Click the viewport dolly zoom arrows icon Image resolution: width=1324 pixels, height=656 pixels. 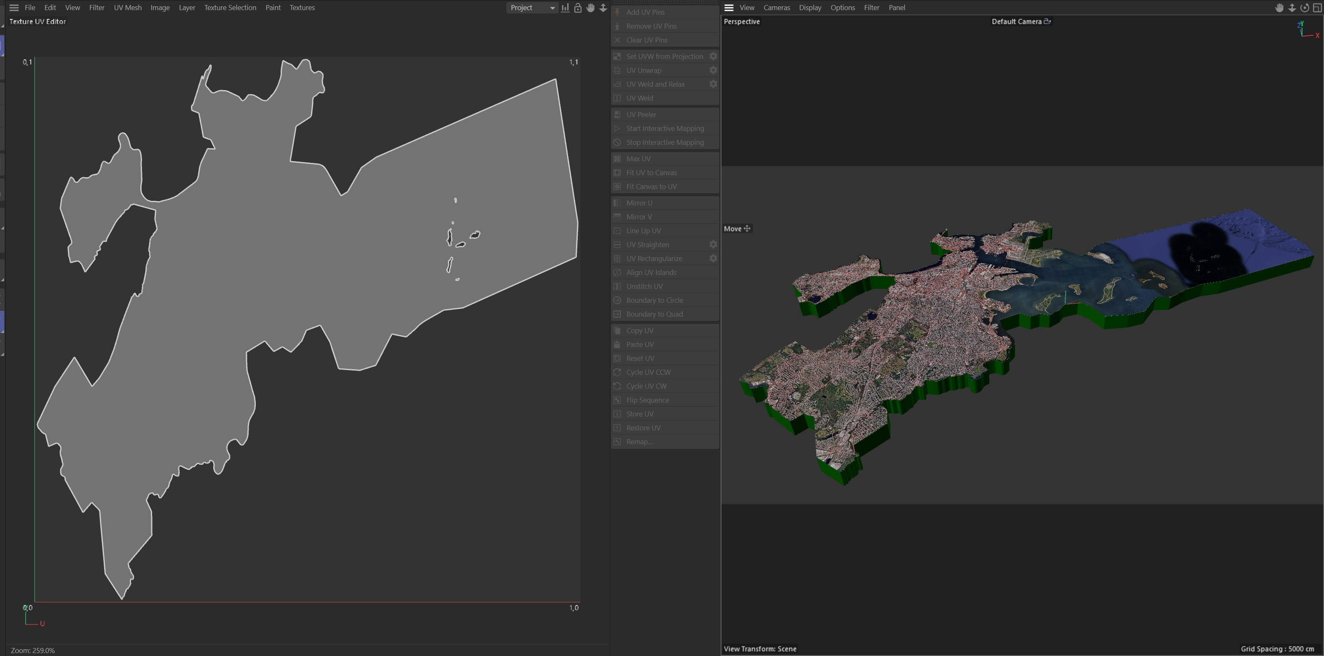1292,8
